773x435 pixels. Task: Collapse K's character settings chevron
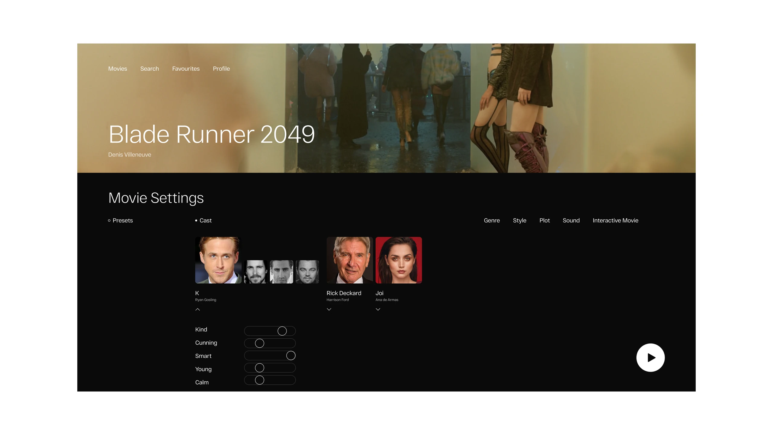click(x=198, y=309)
